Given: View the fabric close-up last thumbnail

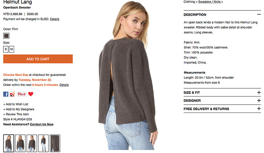Looking at the screenshot, I should click(55, 143).
